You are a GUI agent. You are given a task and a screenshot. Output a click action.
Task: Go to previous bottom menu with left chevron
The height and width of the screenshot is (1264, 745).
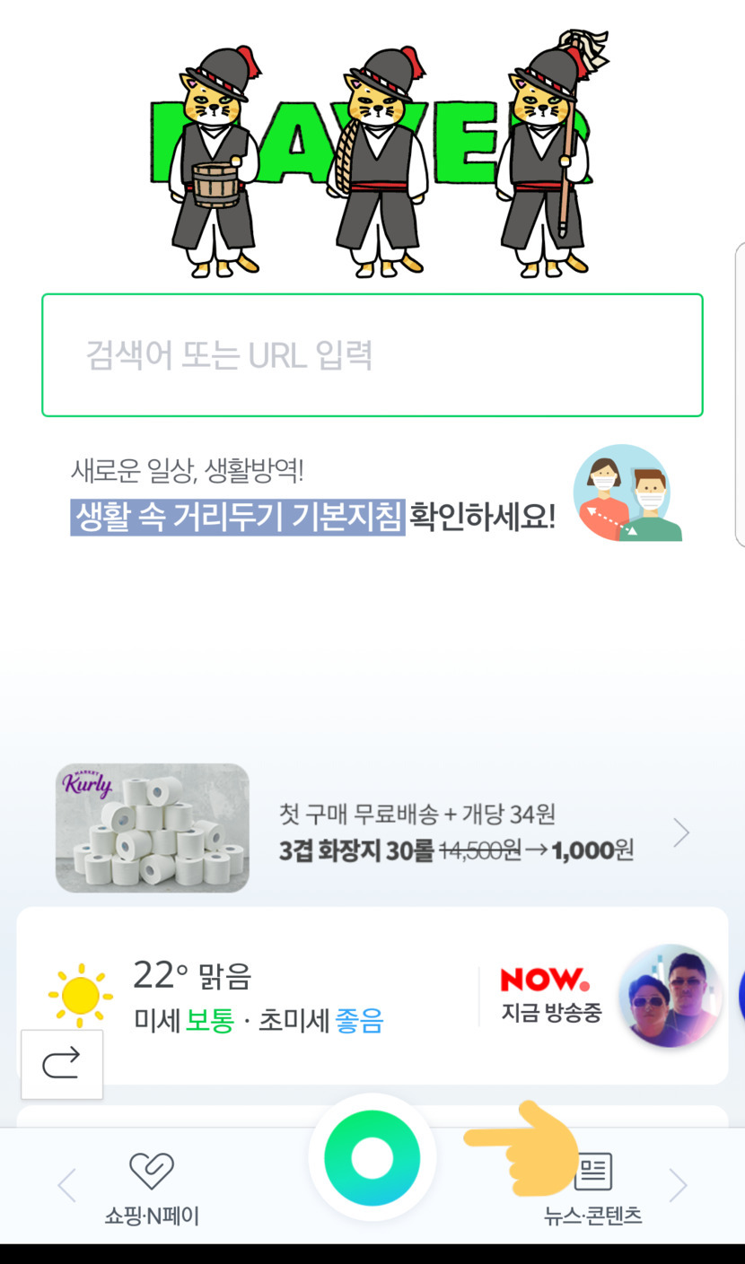tap(66, 1186)
